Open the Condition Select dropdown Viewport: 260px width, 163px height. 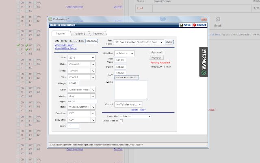pos(124,53)
